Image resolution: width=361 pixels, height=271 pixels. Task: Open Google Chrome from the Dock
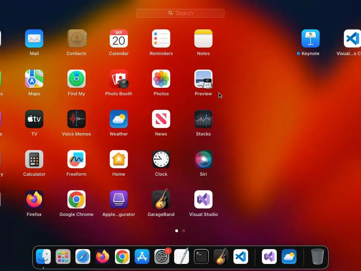point(122,257)
